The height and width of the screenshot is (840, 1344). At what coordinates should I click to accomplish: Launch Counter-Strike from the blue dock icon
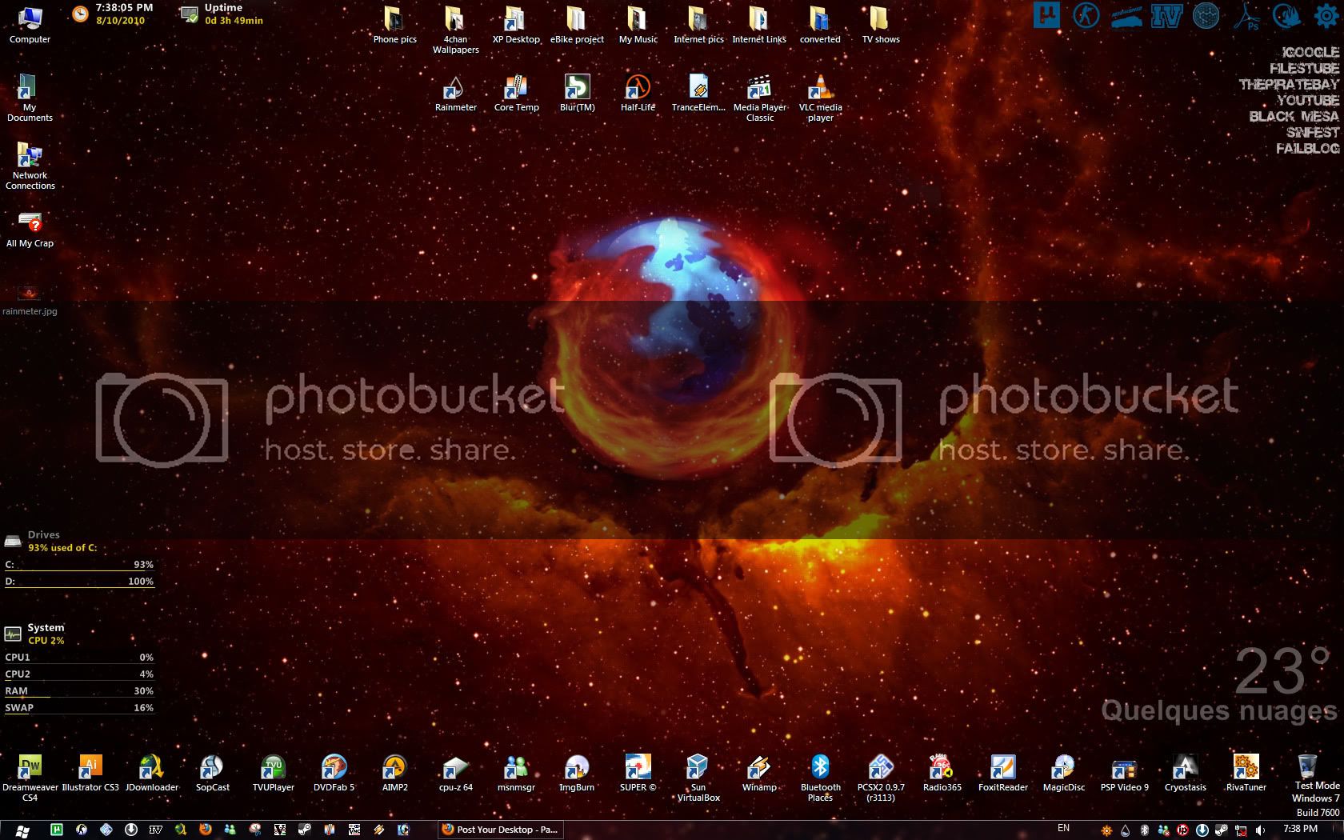[x=1086, y=15]
